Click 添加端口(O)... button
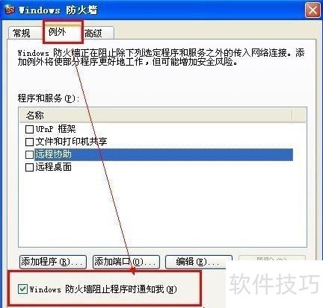Viewport: 323px width, 308px height. 126,262
